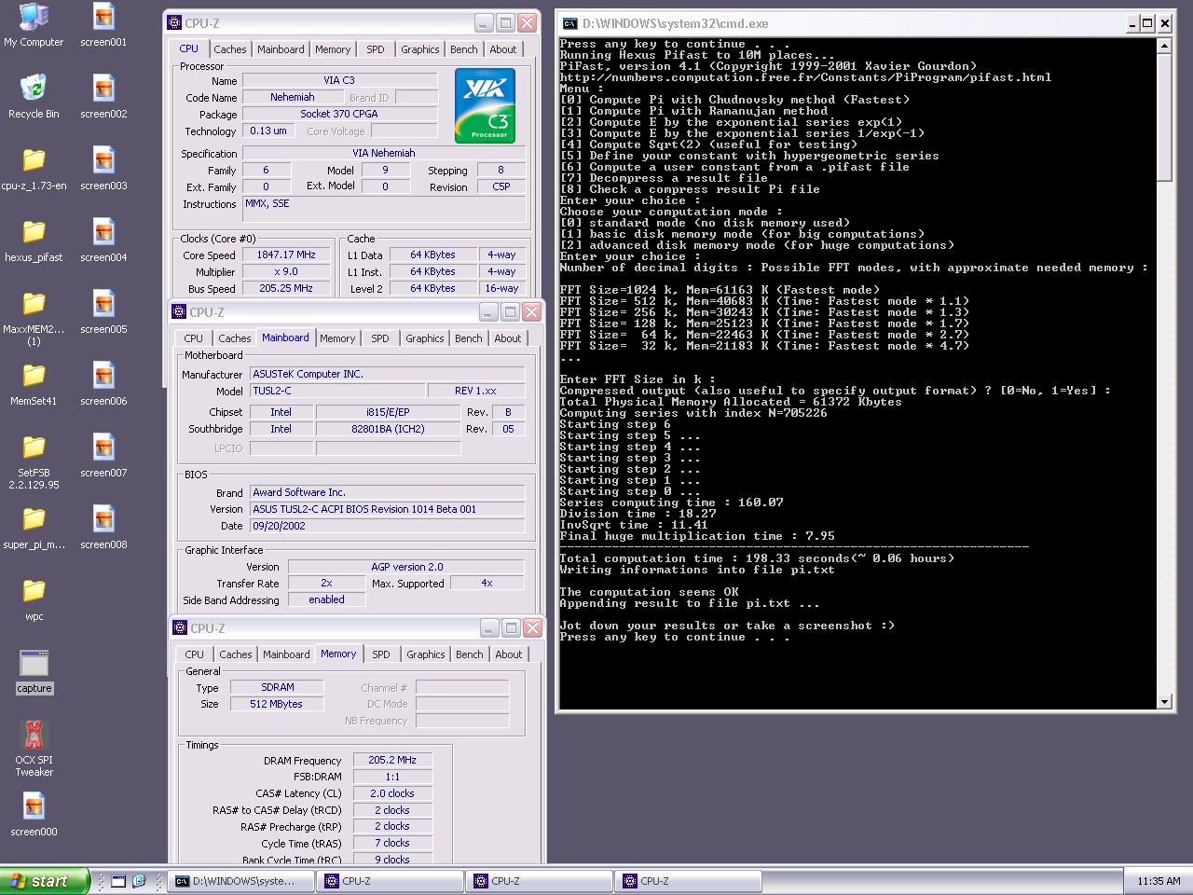
Task: Open SPD tab in top CPU-Z window
Action: coord(376,49)
